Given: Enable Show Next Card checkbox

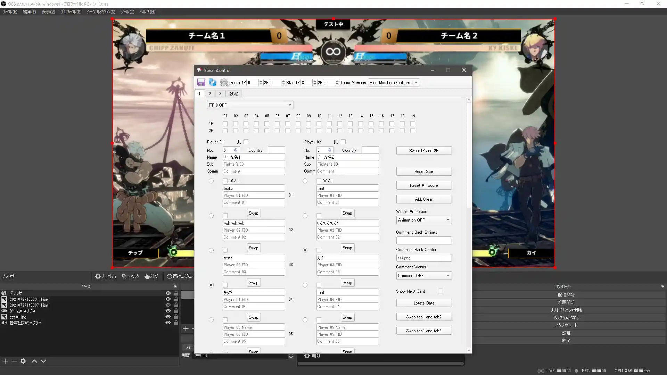Looking at the screenshot, I should [x=440, y=291].
